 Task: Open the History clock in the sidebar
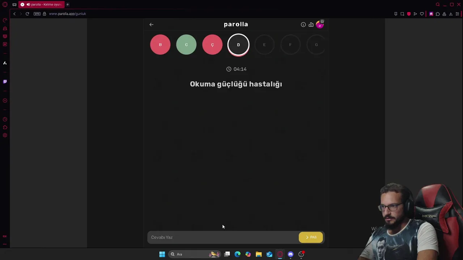(5, 120)
